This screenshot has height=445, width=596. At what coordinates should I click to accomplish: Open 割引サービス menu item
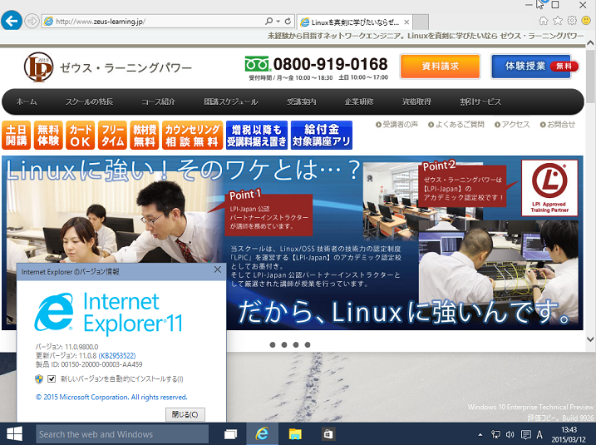click(x=480, y=101)
